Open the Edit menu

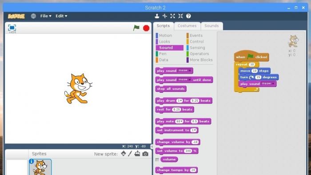61,16
